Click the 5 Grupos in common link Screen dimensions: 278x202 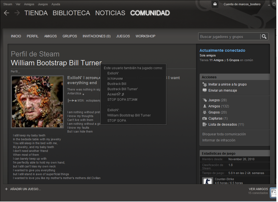(233, 60)
